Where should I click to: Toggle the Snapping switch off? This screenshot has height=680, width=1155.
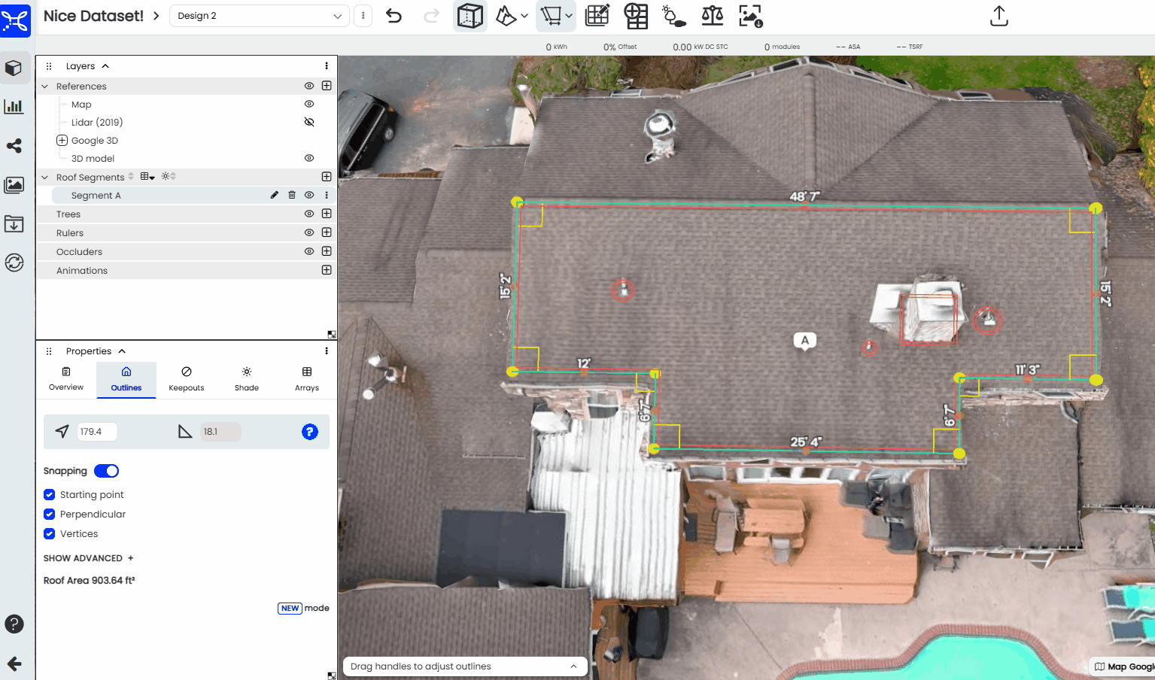107,471
